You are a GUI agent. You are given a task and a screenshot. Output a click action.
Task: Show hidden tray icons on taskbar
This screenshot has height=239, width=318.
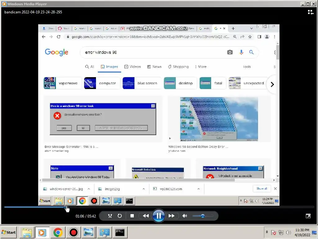(x=267, y=232)
